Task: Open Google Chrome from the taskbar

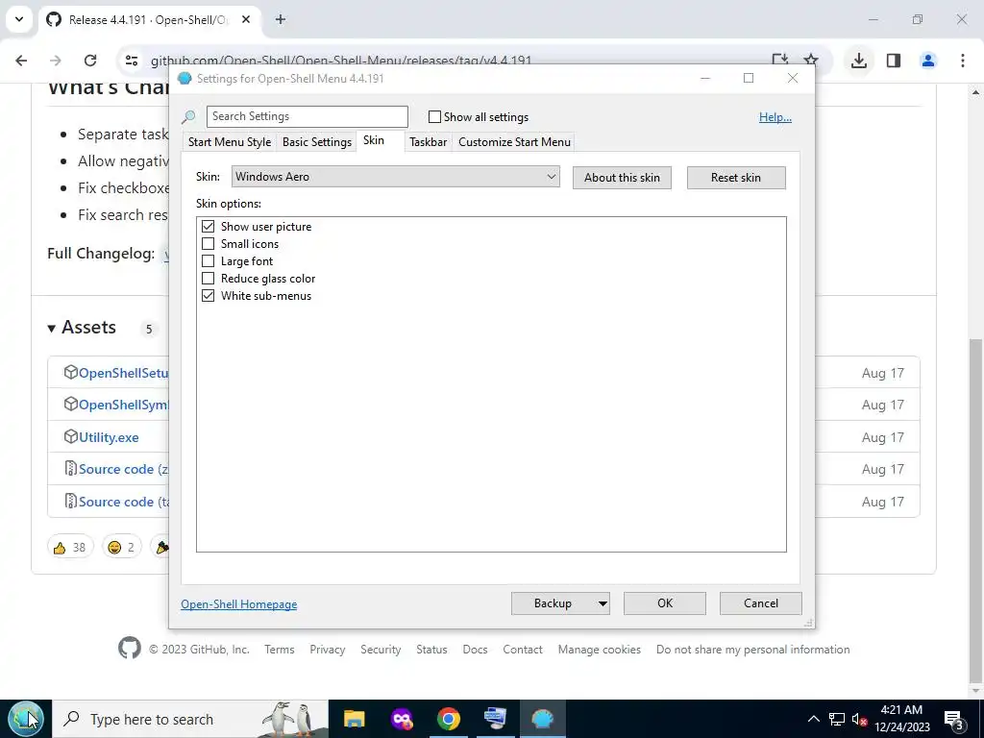Action: [x=449, y=719]
